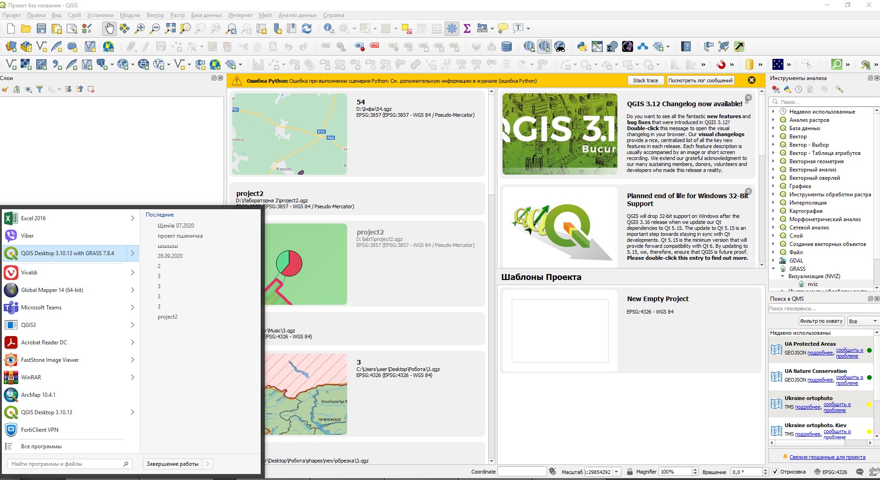Open the Вектор menu
This screenshot has height=480, width=880.
coord(155,15)
